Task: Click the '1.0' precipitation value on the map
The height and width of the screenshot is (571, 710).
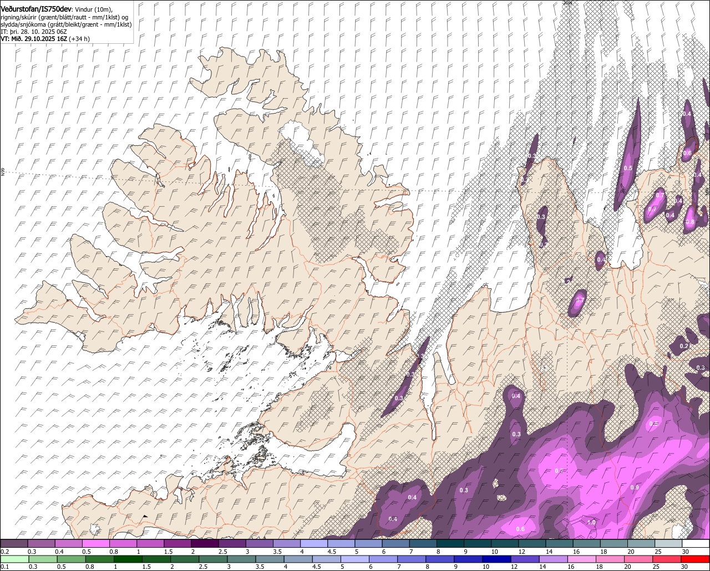Action: click(591, 522)
